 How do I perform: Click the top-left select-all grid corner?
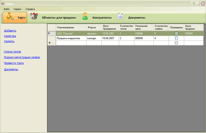[52, 27]
